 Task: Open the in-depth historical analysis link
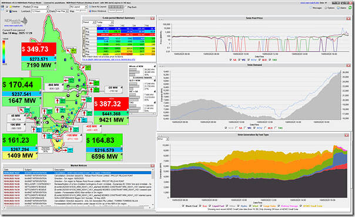(109, 59)
